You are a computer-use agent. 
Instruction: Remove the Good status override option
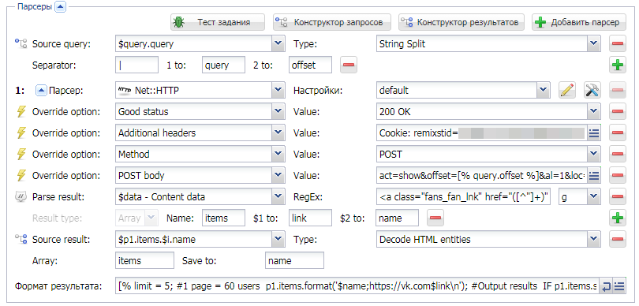[x=618, y=112]
